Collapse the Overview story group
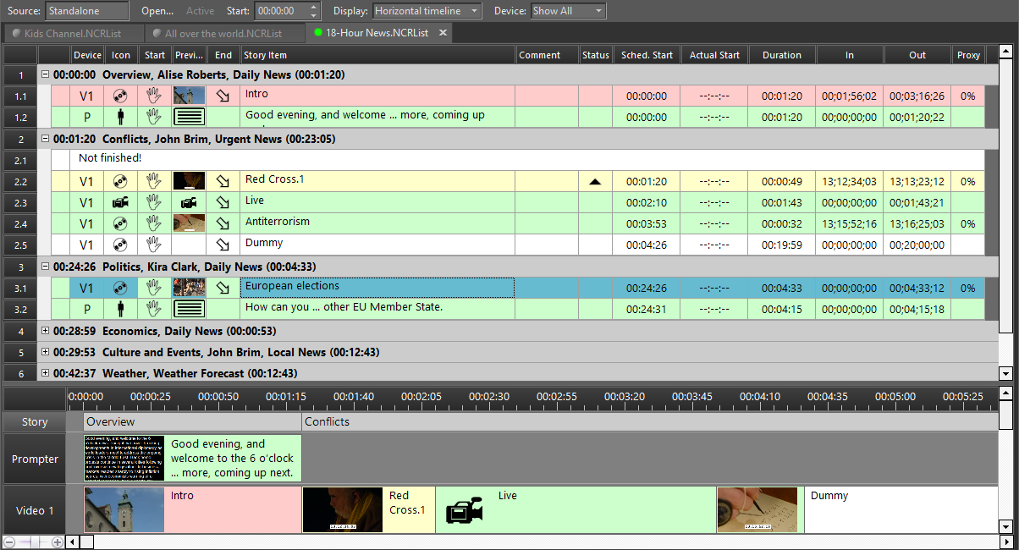Image resolution: width=1019 pixels, height=550 pixels. [x=45, y=74]
